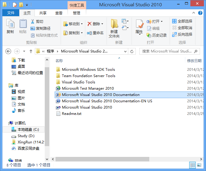
Task: Switch to the Home (主页) tab
Action: coord(27,13)
